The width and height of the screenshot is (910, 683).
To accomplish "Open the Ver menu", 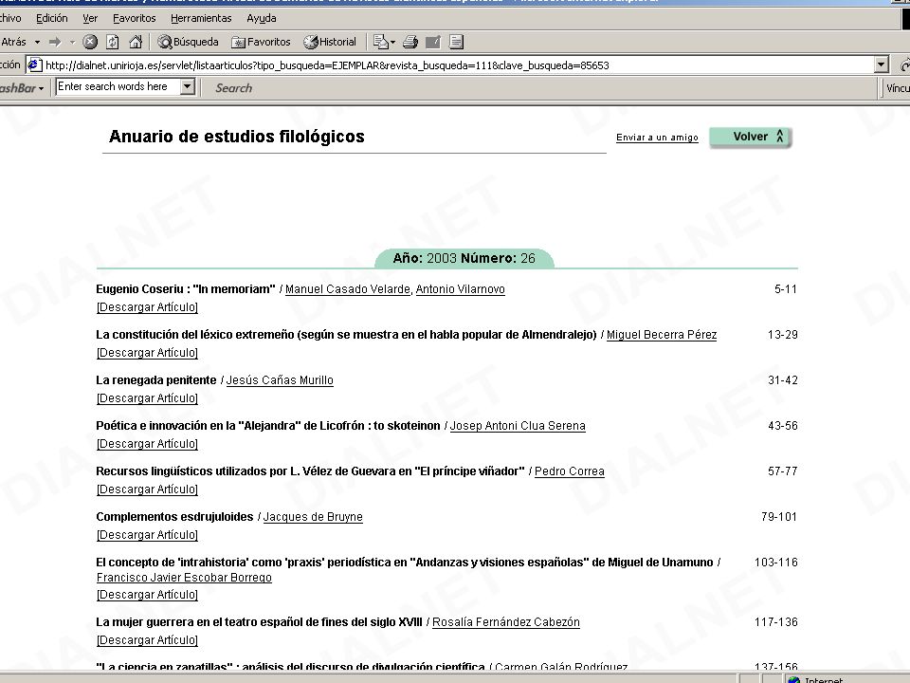I will [90, 19].
